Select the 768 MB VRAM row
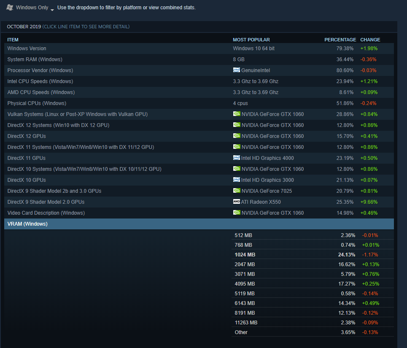The image size is (407, 348). coord(313,245)
